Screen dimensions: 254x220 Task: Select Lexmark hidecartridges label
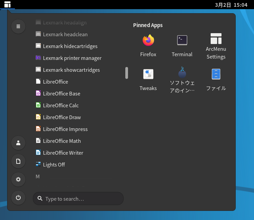(70, 46)
